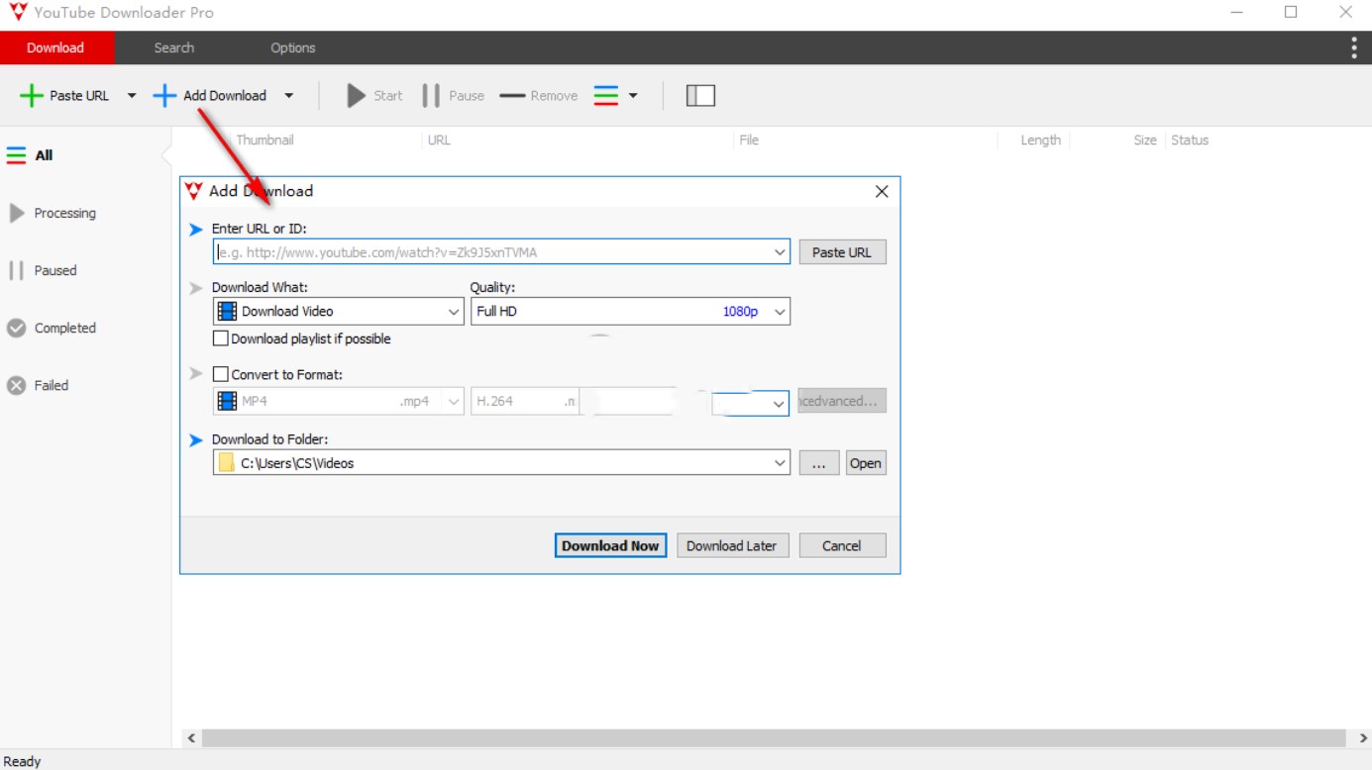
Task: Enable Download playlist if possible
Action: (220, 338)
